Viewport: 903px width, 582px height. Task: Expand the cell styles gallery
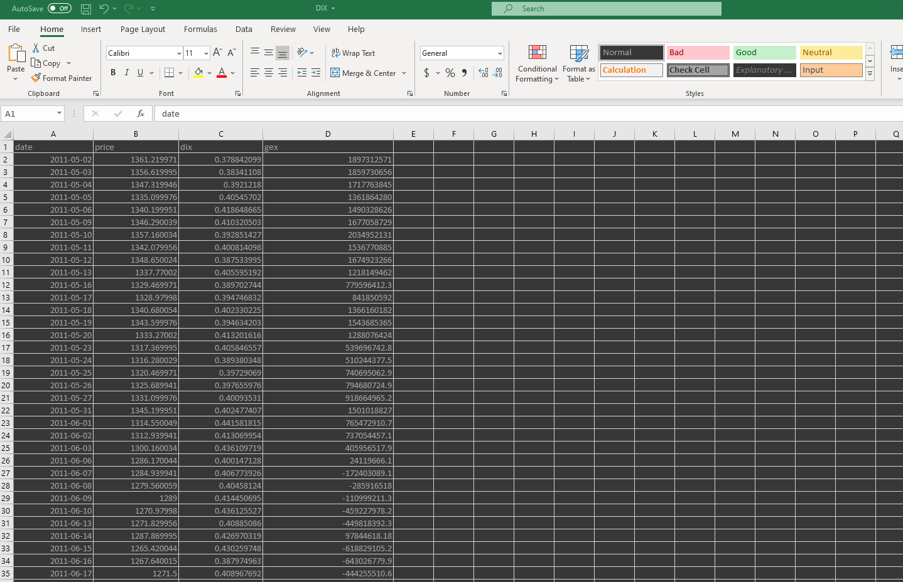point(870,74)
